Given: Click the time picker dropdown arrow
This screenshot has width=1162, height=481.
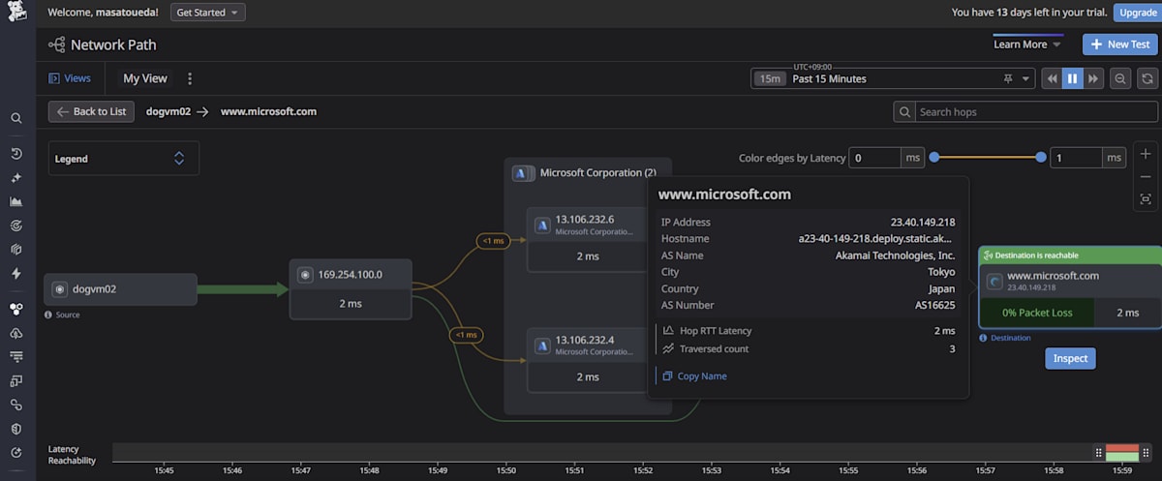Looking at the screenshot, I should [1026, 78].
